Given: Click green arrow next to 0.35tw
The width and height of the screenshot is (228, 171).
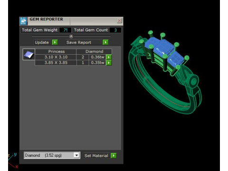Looking at the screenshot, I should (x=109, y=63).
